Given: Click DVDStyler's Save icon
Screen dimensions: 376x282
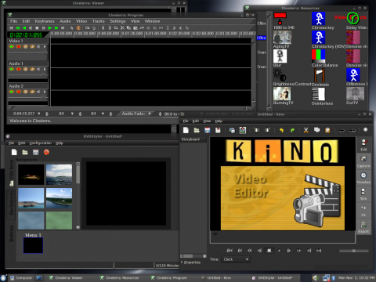Looking at the screenshot, I should pyautogui.click(x=35, y=152).
